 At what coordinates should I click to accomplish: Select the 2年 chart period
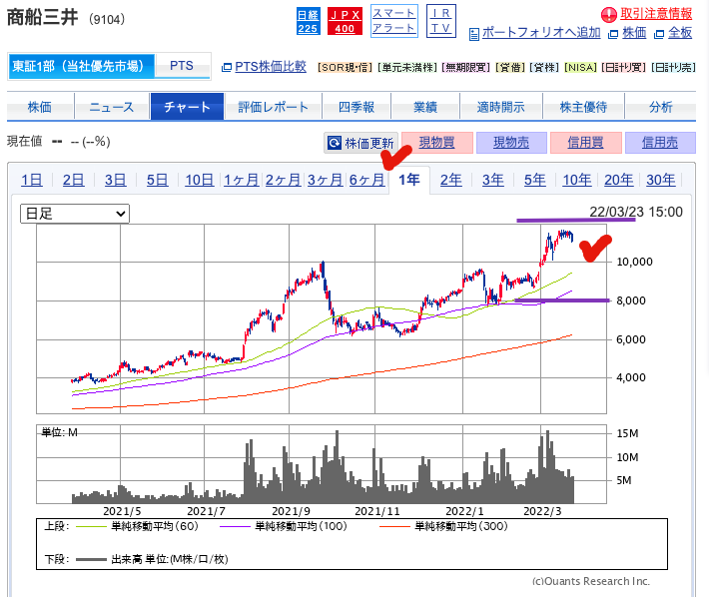451,180
